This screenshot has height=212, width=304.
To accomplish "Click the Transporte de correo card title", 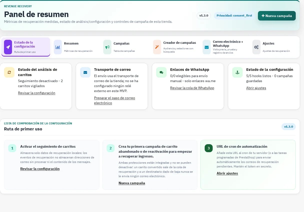I will pos(112,70).
